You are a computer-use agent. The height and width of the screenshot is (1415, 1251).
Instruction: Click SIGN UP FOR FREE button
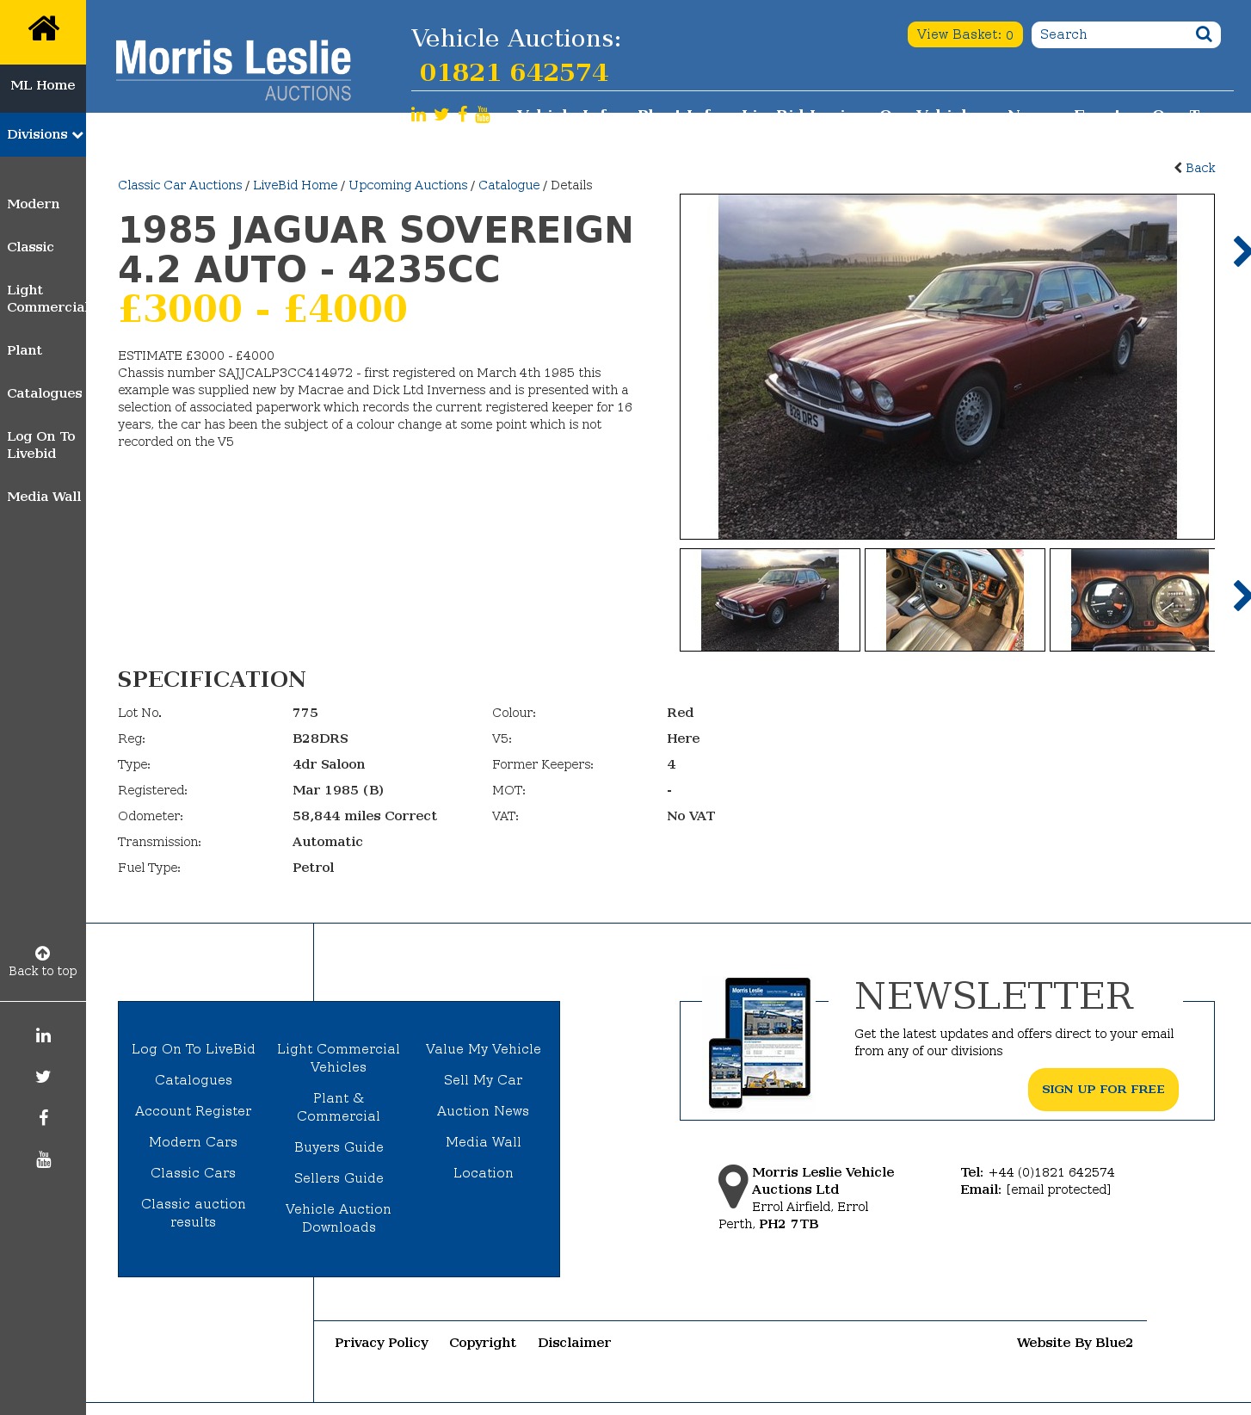click(x=1103, y=1090)
